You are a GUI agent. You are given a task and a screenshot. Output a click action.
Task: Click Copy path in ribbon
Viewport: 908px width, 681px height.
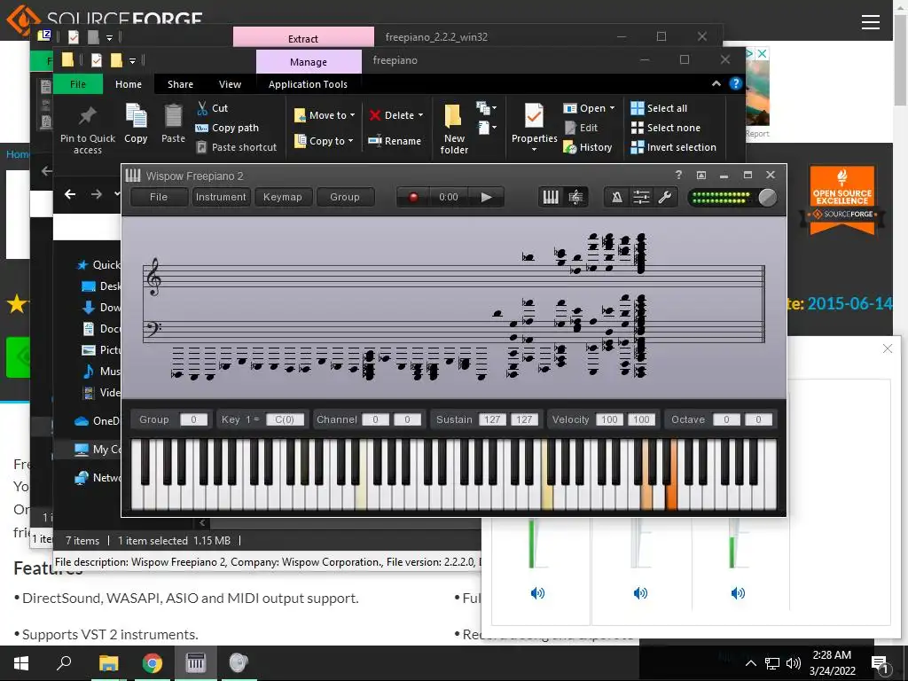click(x=227, y=128)
